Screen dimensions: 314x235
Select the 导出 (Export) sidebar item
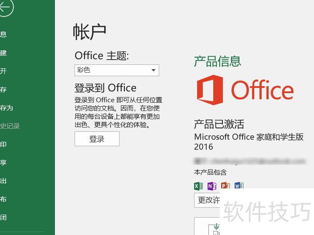click(x=3, y=181)
